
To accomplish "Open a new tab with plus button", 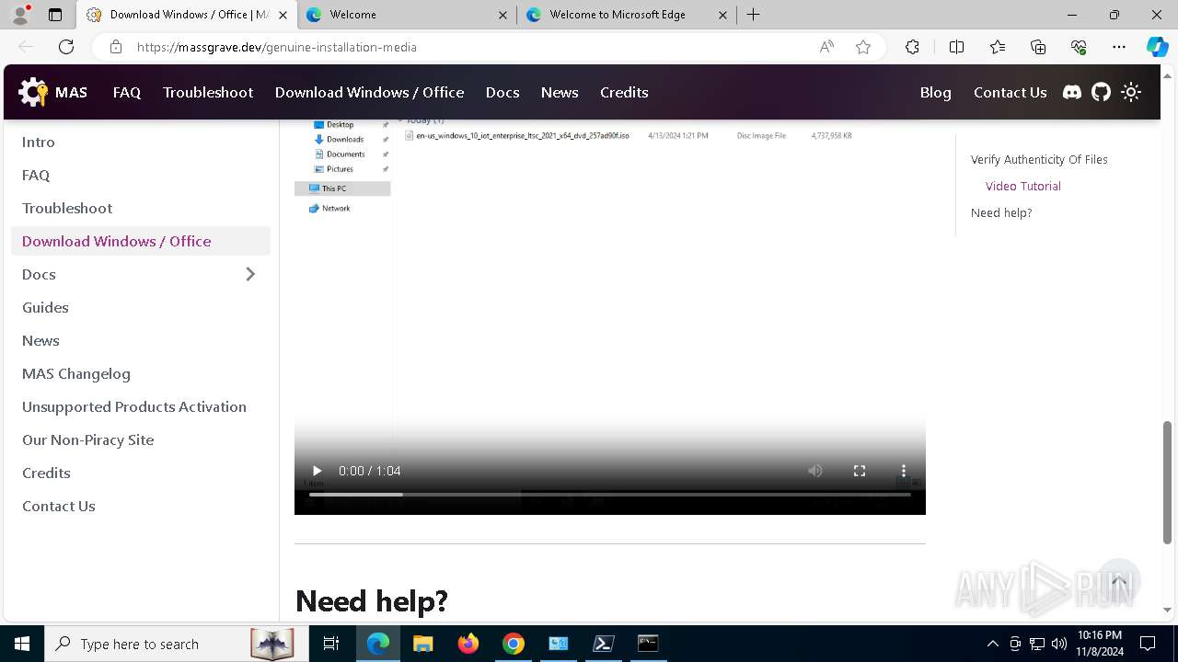I will [754, 15].
